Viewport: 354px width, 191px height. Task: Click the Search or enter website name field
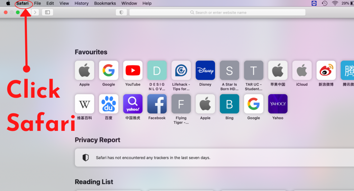coord(217,12)
